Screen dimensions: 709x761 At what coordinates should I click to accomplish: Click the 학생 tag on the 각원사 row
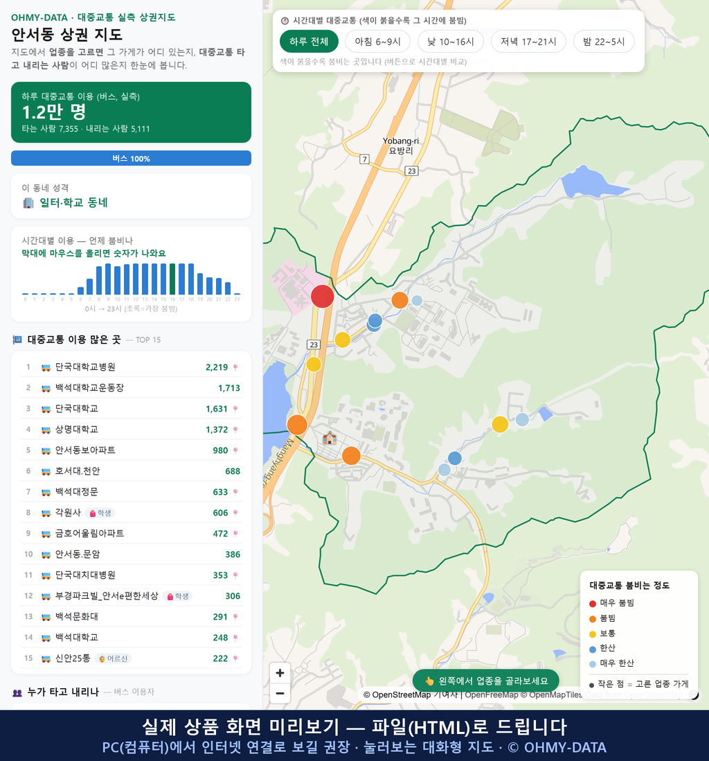(x=100, y=513)
